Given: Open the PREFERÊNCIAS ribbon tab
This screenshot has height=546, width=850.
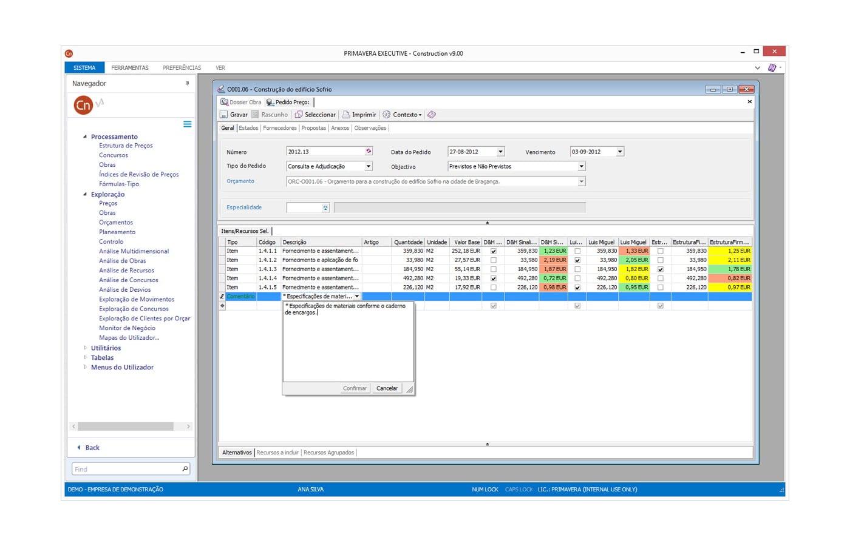Looking at the screenshot, I should (182, 68).
